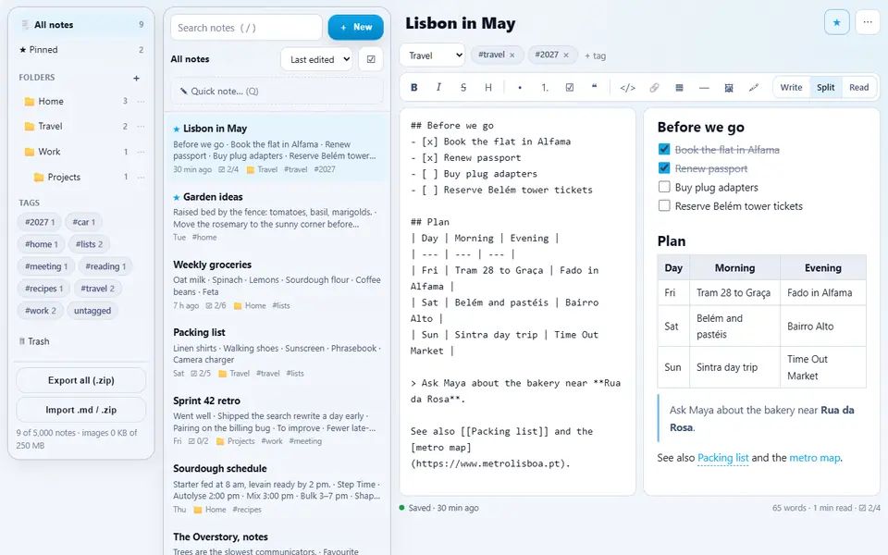This screenshot has width=888, height=555.
Task: Open the Projects subfolder
Action: (64, 178)
